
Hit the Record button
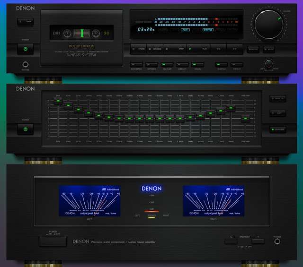click(155, 49)
